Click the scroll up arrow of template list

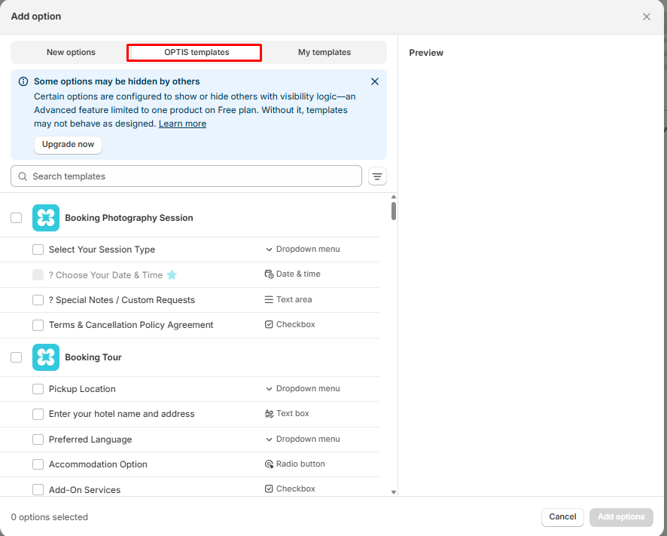coord(394,197)
